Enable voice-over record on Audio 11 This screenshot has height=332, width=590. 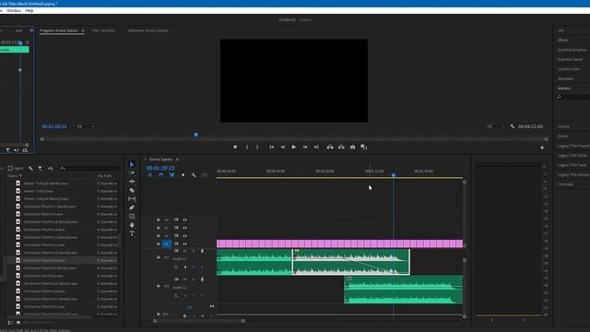(x=203, y=251)
